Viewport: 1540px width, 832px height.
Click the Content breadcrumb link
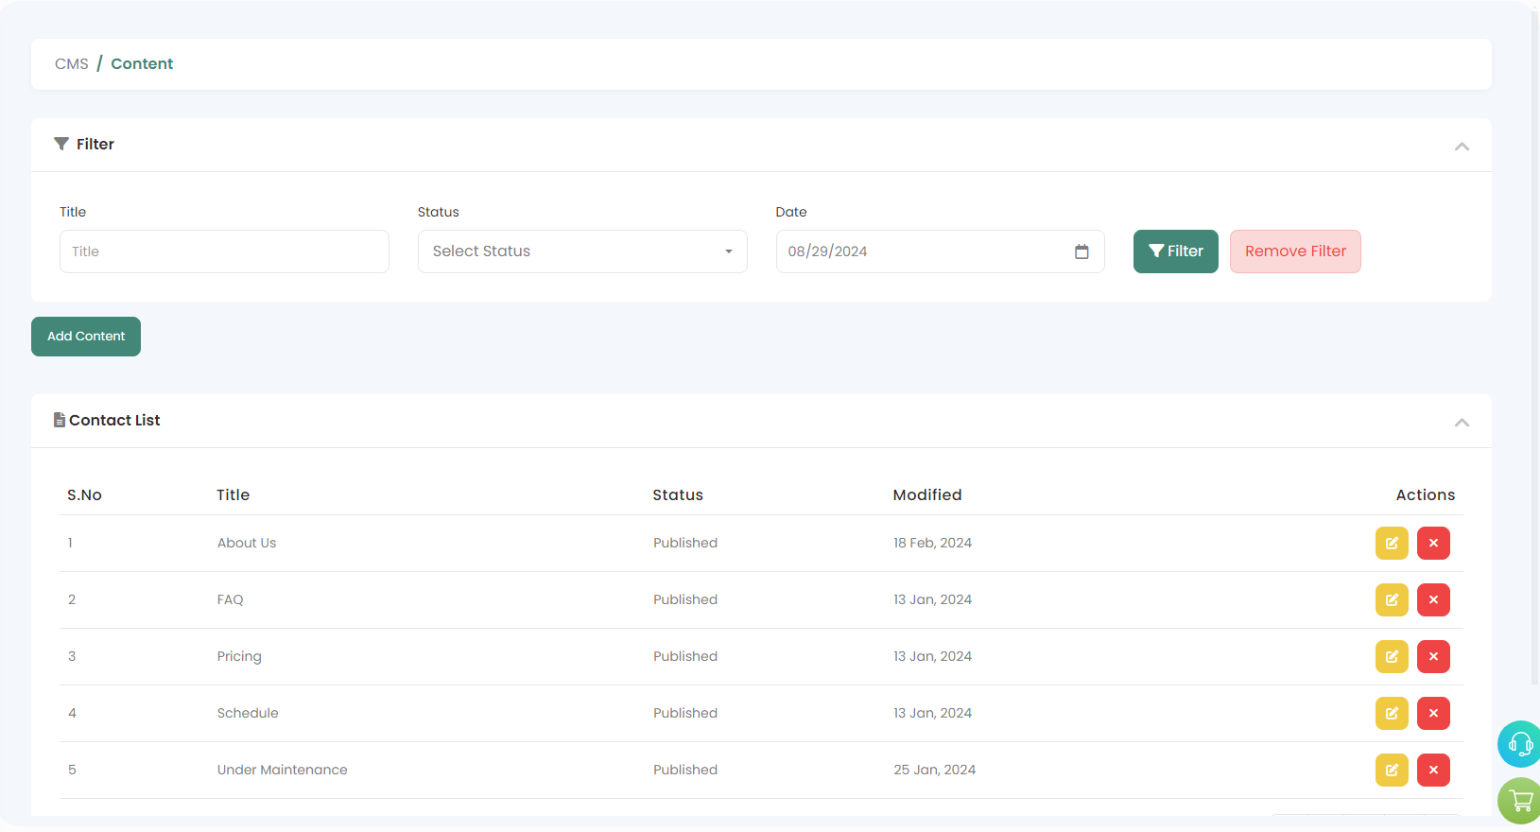(142, 64)
